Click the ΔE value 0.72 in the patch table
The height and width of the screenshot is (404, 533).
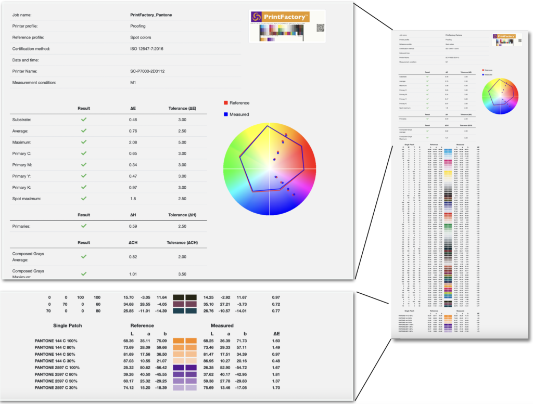[x=276, y=304]
